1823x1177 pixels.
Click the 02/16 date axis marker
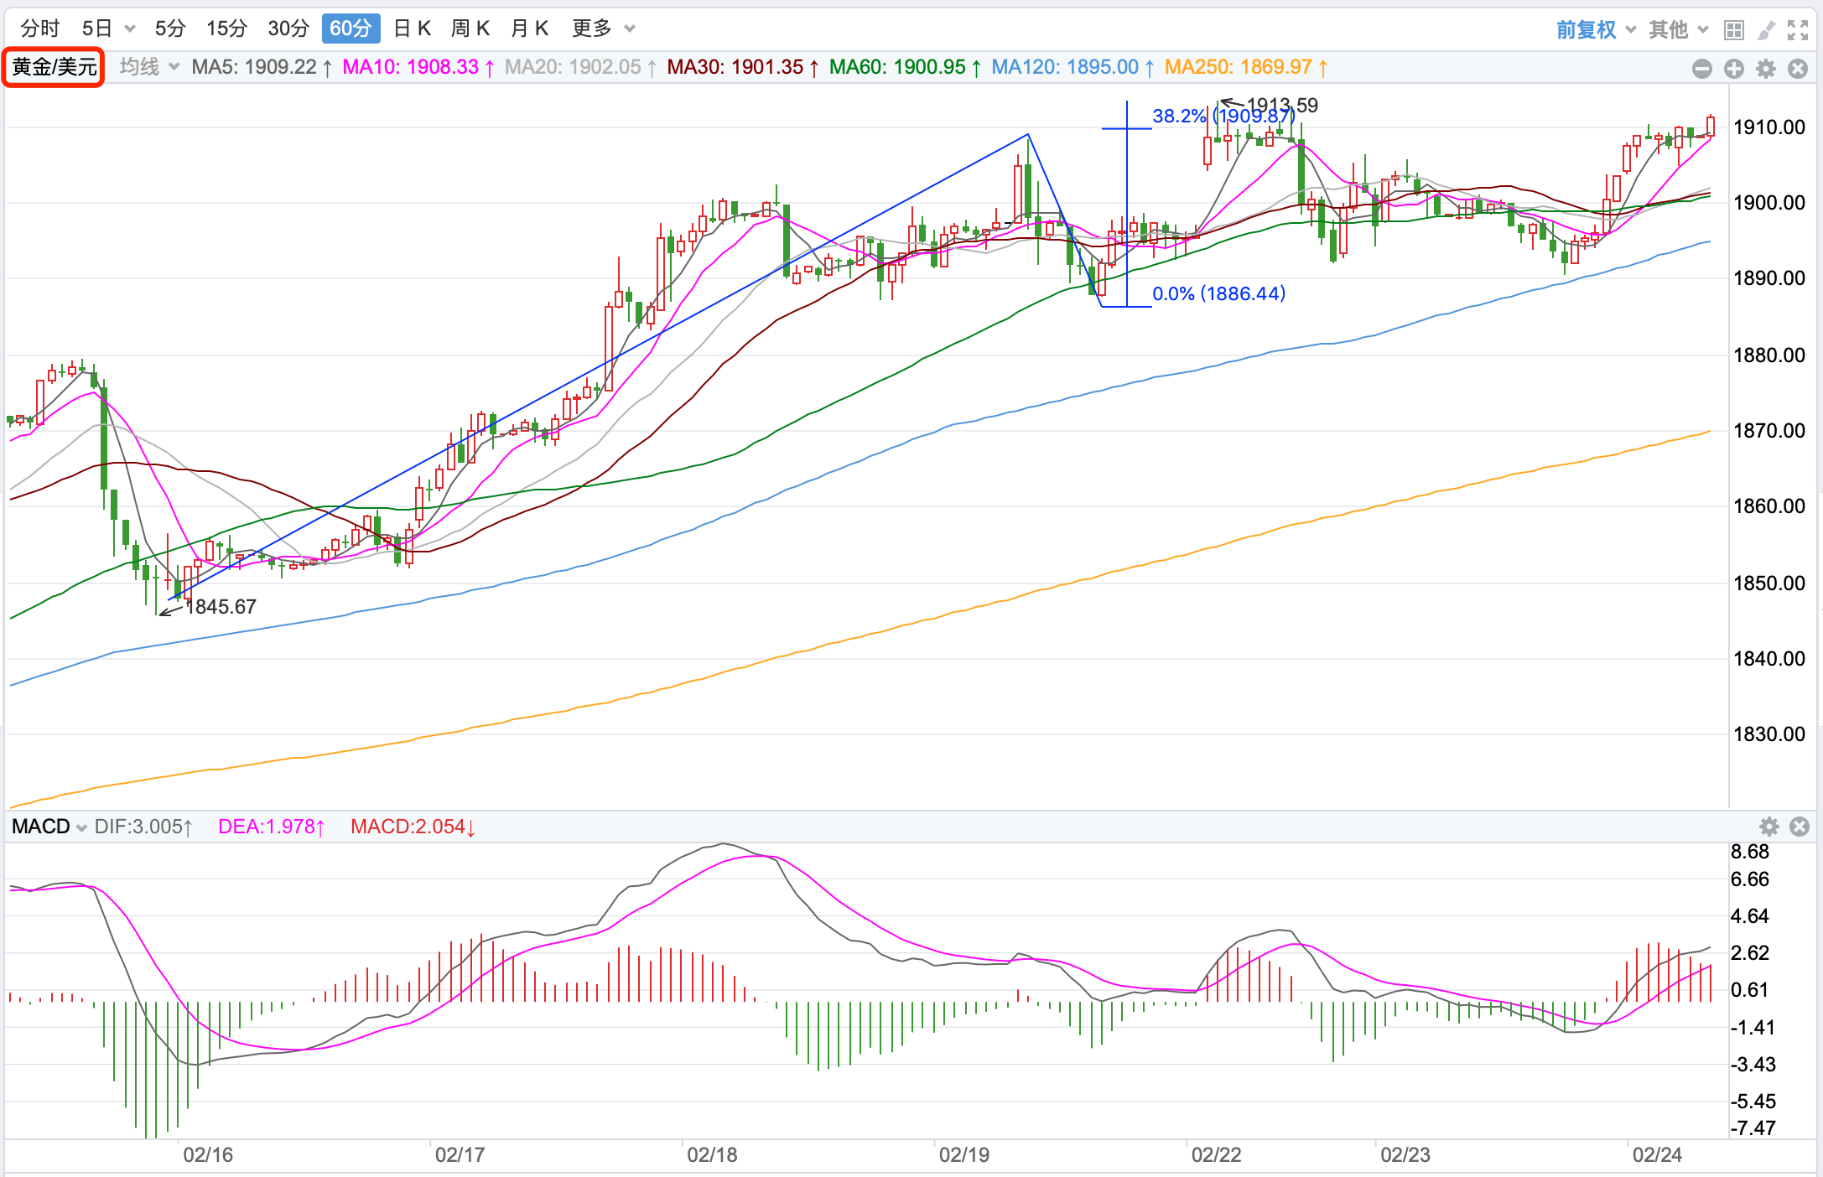208,1155
